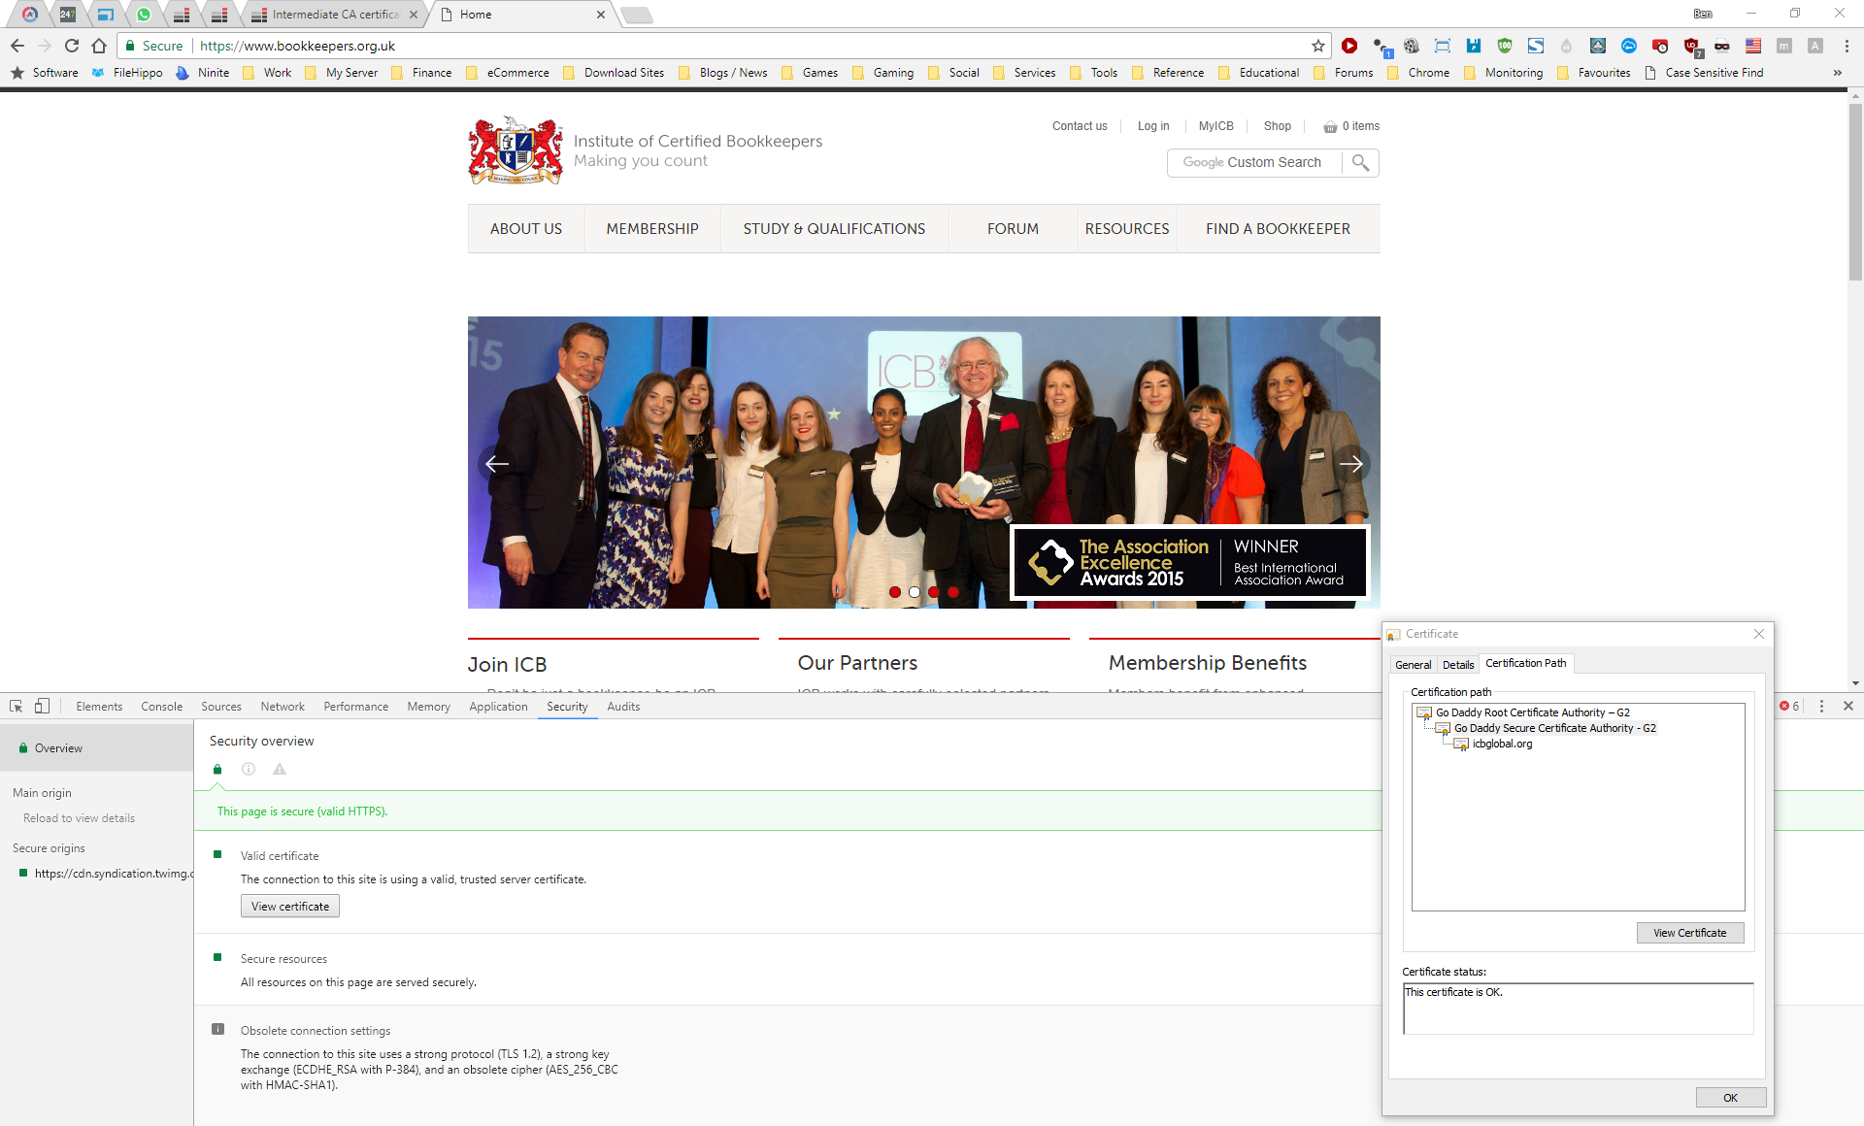Select the cdn.syndication.twimg secure origin
Image resolution: width=1864 pixels, height=1126 pixels.
[x=105, y=874]
